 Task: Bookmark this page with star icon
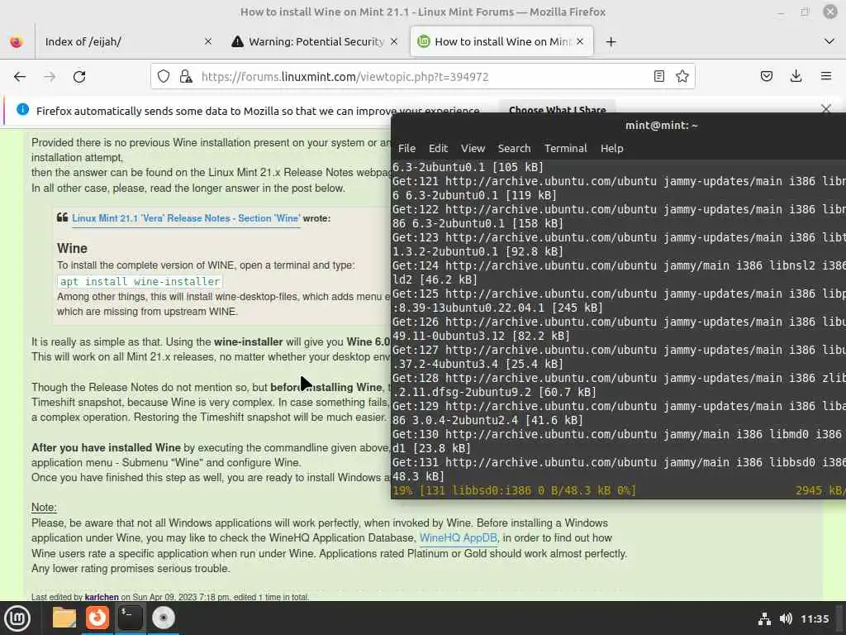click(682, 76)
